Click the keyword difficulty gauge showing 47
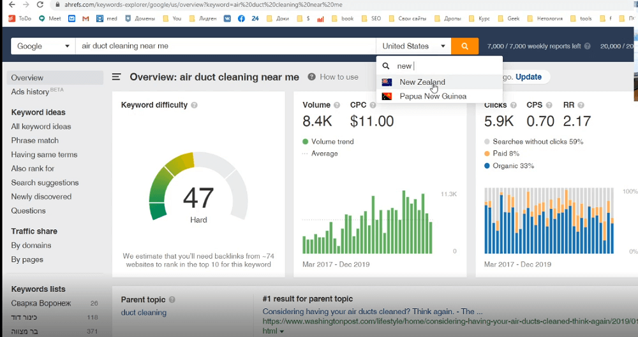 point(198,186)
